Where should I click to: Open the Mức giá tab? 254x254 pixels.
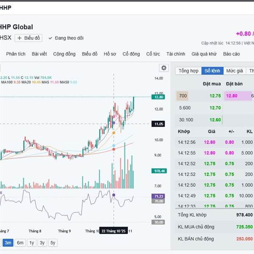click(x=235, y=71)
